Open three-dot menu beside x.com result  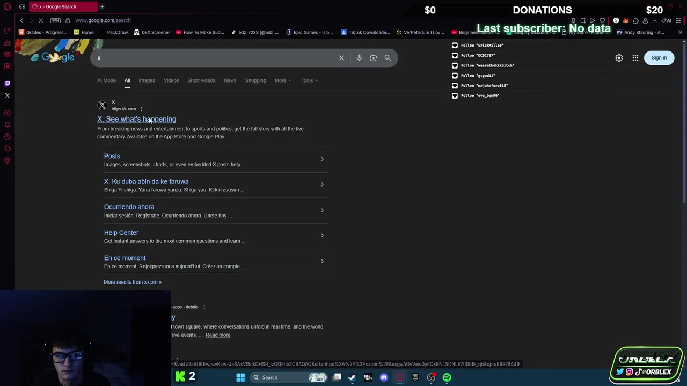[x=141, y=109]
